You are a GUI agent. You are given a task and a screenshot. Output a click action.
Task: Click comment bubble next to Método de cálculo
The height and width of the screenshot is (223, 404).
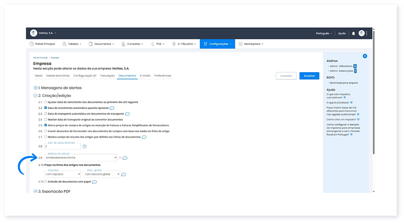125,158
